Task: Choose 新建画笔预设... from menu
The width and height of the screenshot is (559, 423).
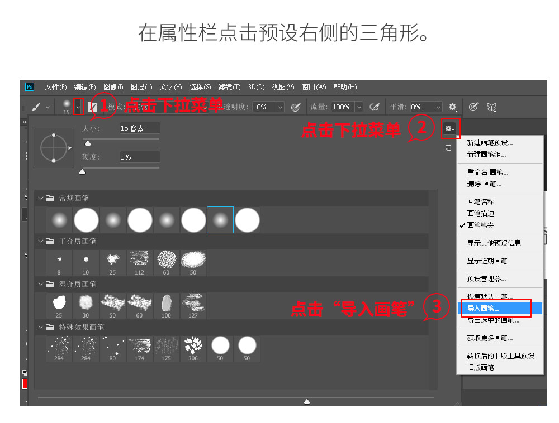Action: coord(499,143)
